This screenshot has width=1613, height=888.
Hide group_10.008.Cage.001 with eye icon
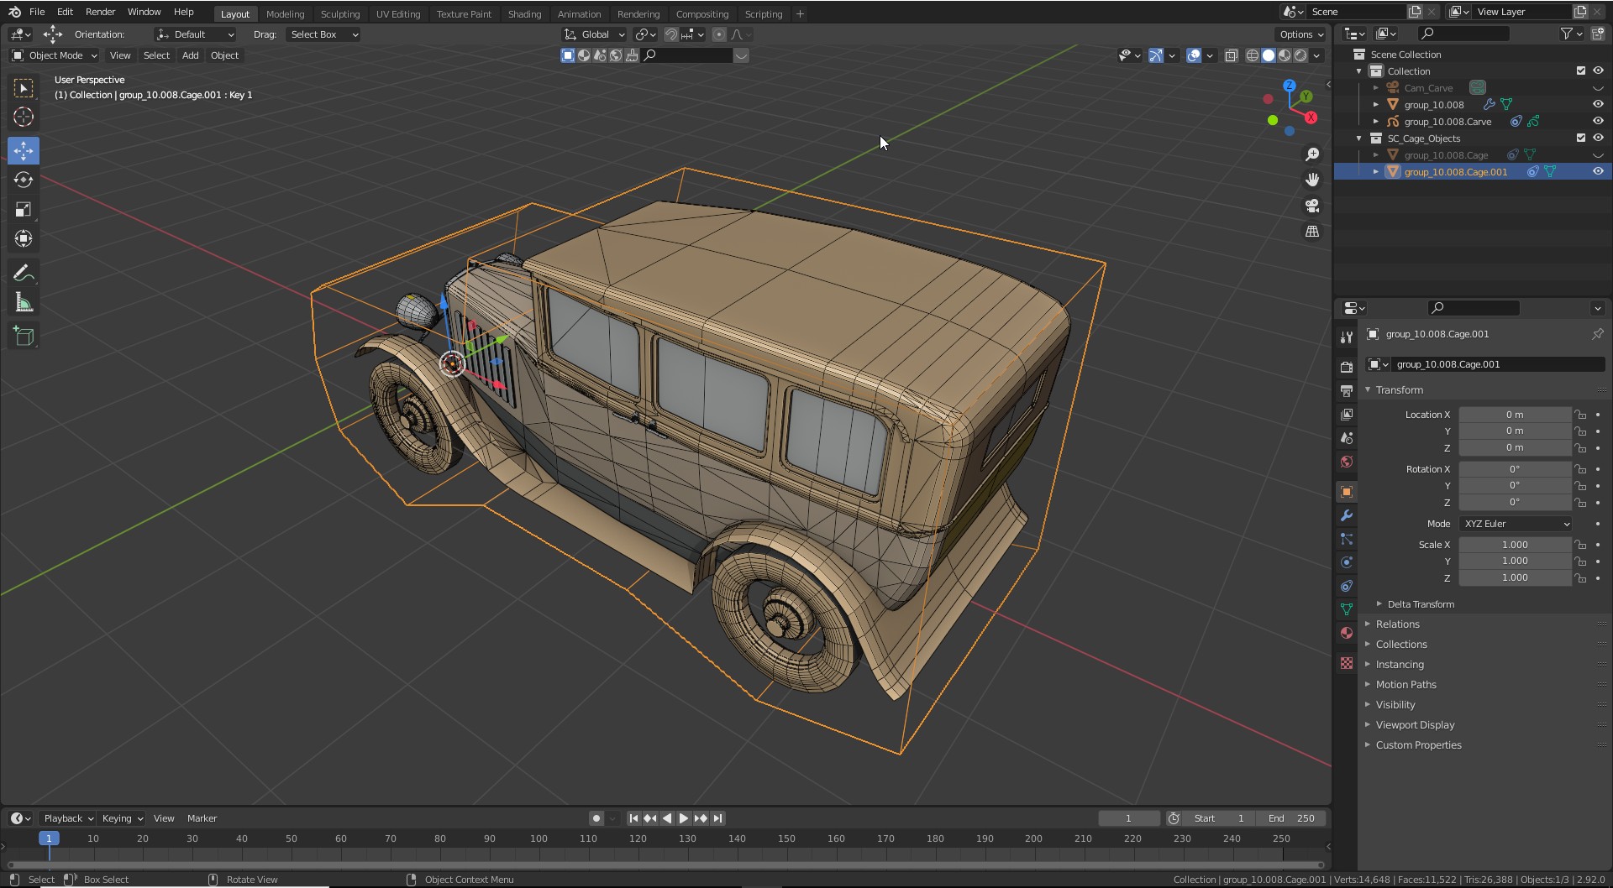[x=1598, y=172]
